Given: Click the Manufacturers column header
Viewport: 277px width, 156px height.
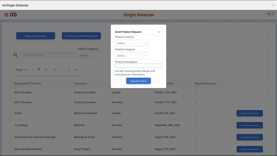Looking at the screenshot, I should [x=205, y=83].
